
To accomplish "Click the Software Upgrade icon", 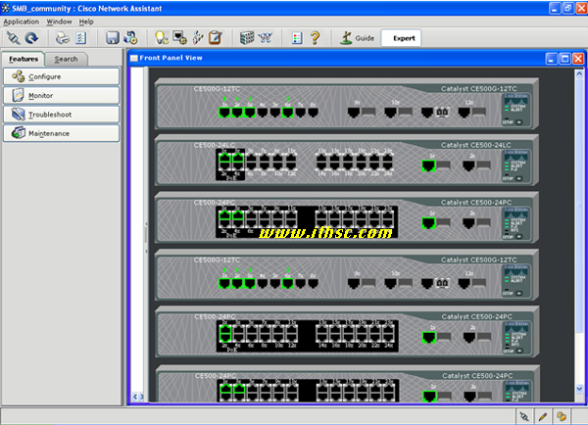I will tap(131, 38).
